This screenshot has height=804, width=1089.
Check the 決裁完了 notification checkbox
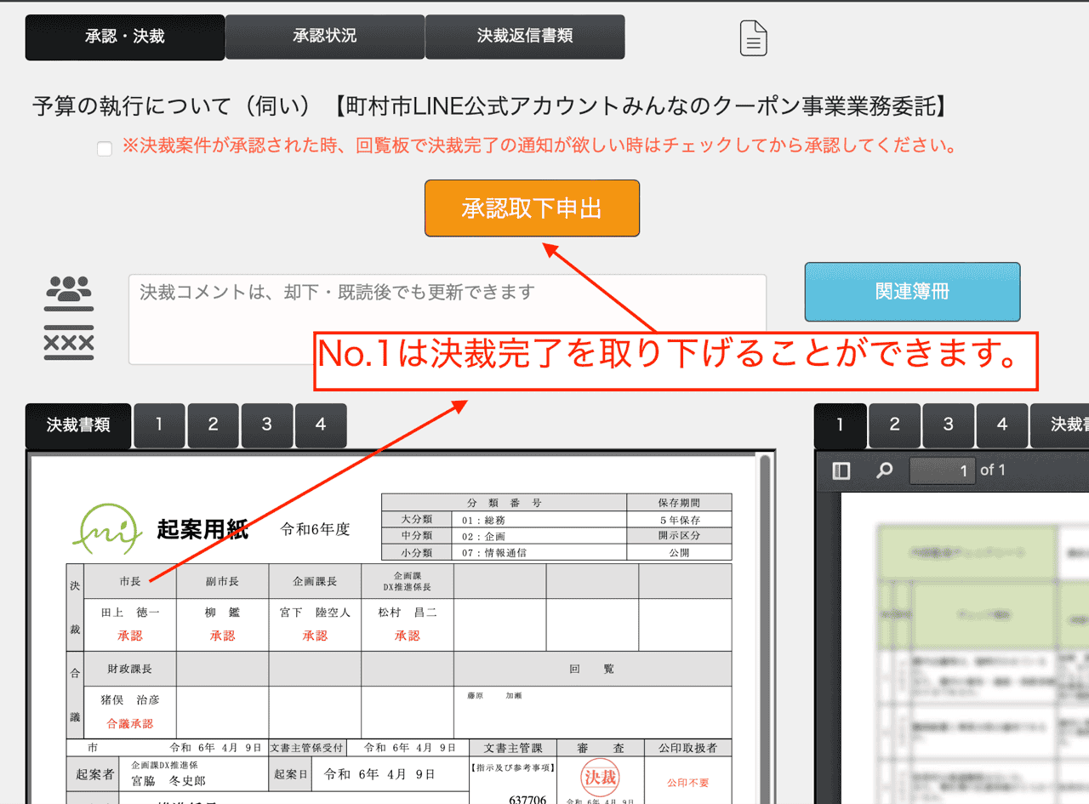pyautogui.click(x=105, y=149)
